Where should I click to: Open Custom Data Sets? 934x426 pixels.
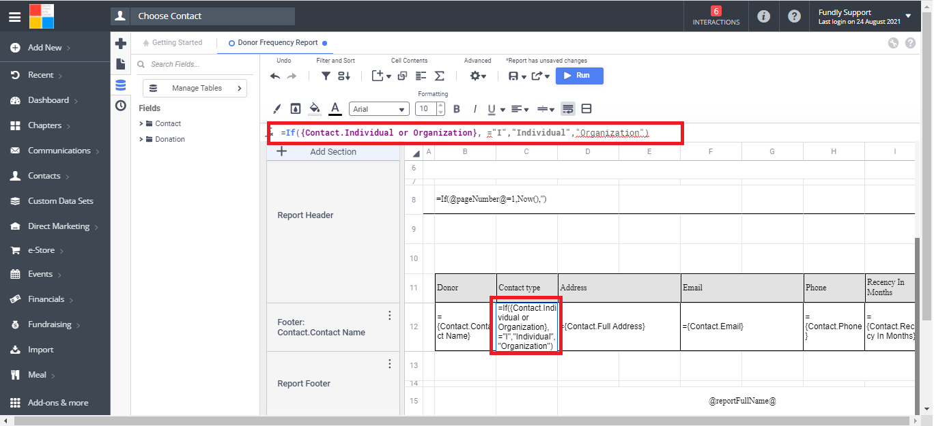pyautogui.click(x=60, y=201)
